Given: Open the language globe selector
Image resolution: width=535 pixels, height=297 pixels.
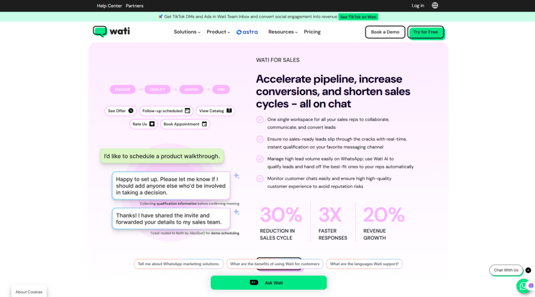Looking at the screenshot, I should pyautogui.click(x=435, y=5).
